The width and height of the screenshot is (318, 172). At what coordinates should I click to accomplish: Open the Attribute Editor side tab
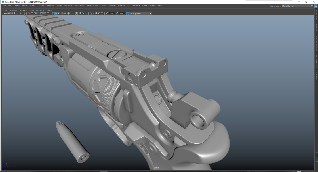317,61
